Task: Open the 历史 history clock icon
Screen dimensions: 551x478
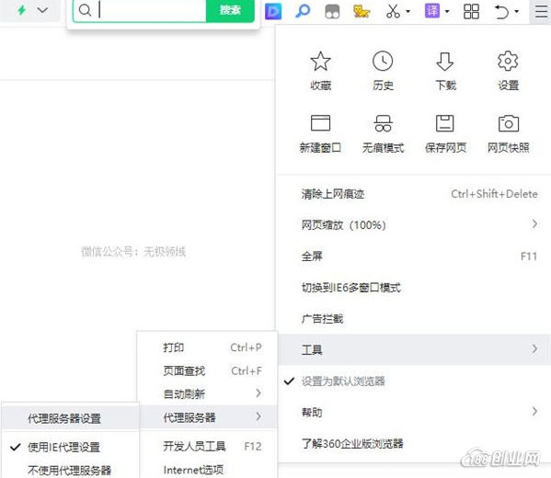Action: coord(383,62)
